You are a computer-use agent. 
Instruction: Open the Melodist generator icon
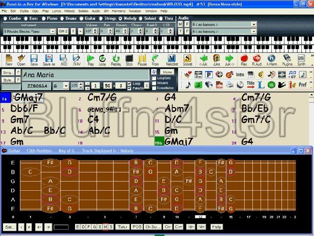coord(172,60)
